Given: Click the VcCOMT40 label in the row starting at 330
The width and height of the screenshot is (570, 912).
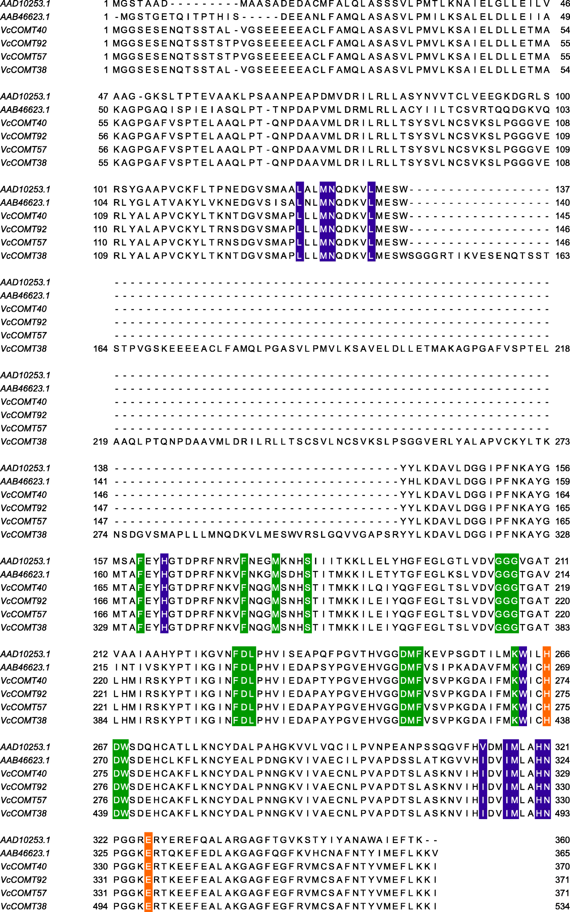Looking at the screenshot, I should 23,866.
